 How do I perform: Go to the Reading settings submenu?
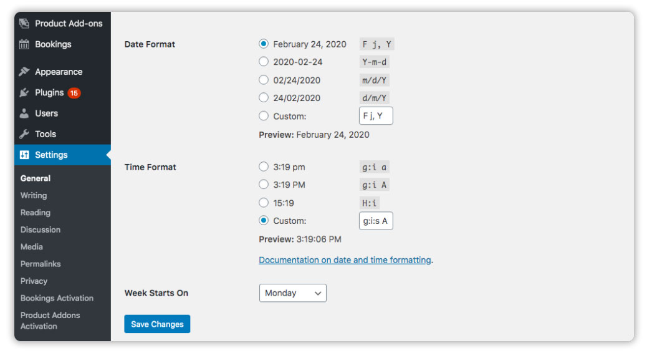click(36, 213)
